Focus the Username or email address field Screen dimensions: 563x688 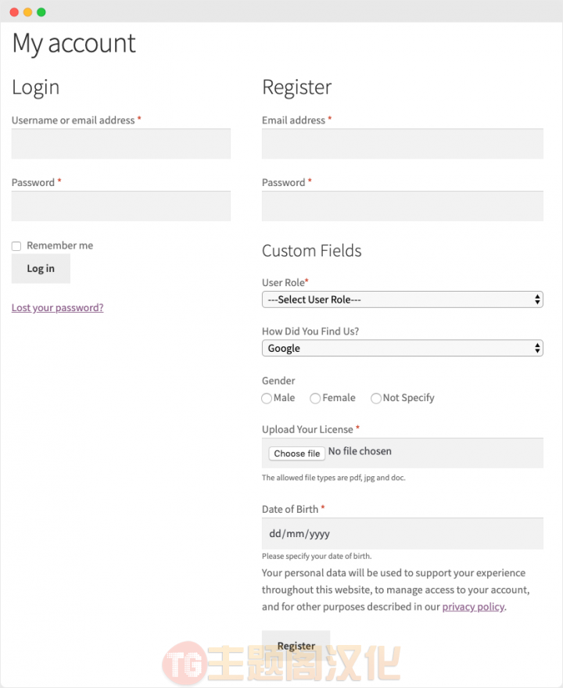click(121, 144)
